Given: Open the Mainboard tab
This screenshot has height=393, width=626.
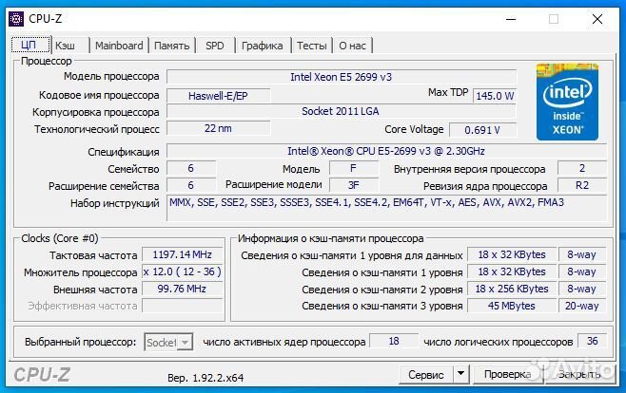Looking at the screenshot, I should [x=119, y=46].
